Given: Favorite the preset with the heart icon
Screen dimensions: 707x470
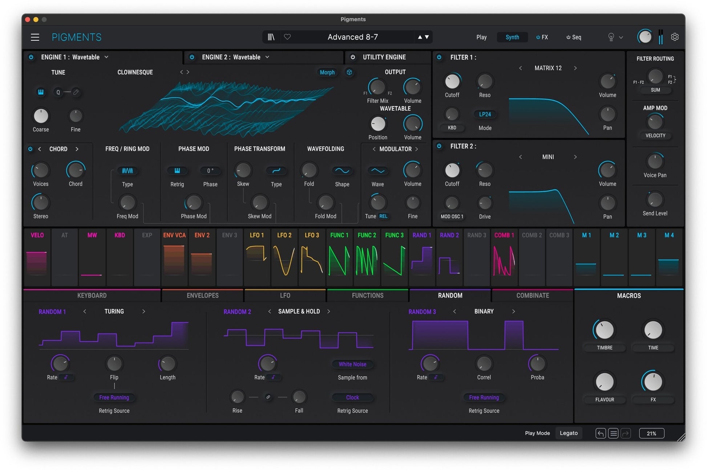Looking at the screenshot, I should 287,37.
